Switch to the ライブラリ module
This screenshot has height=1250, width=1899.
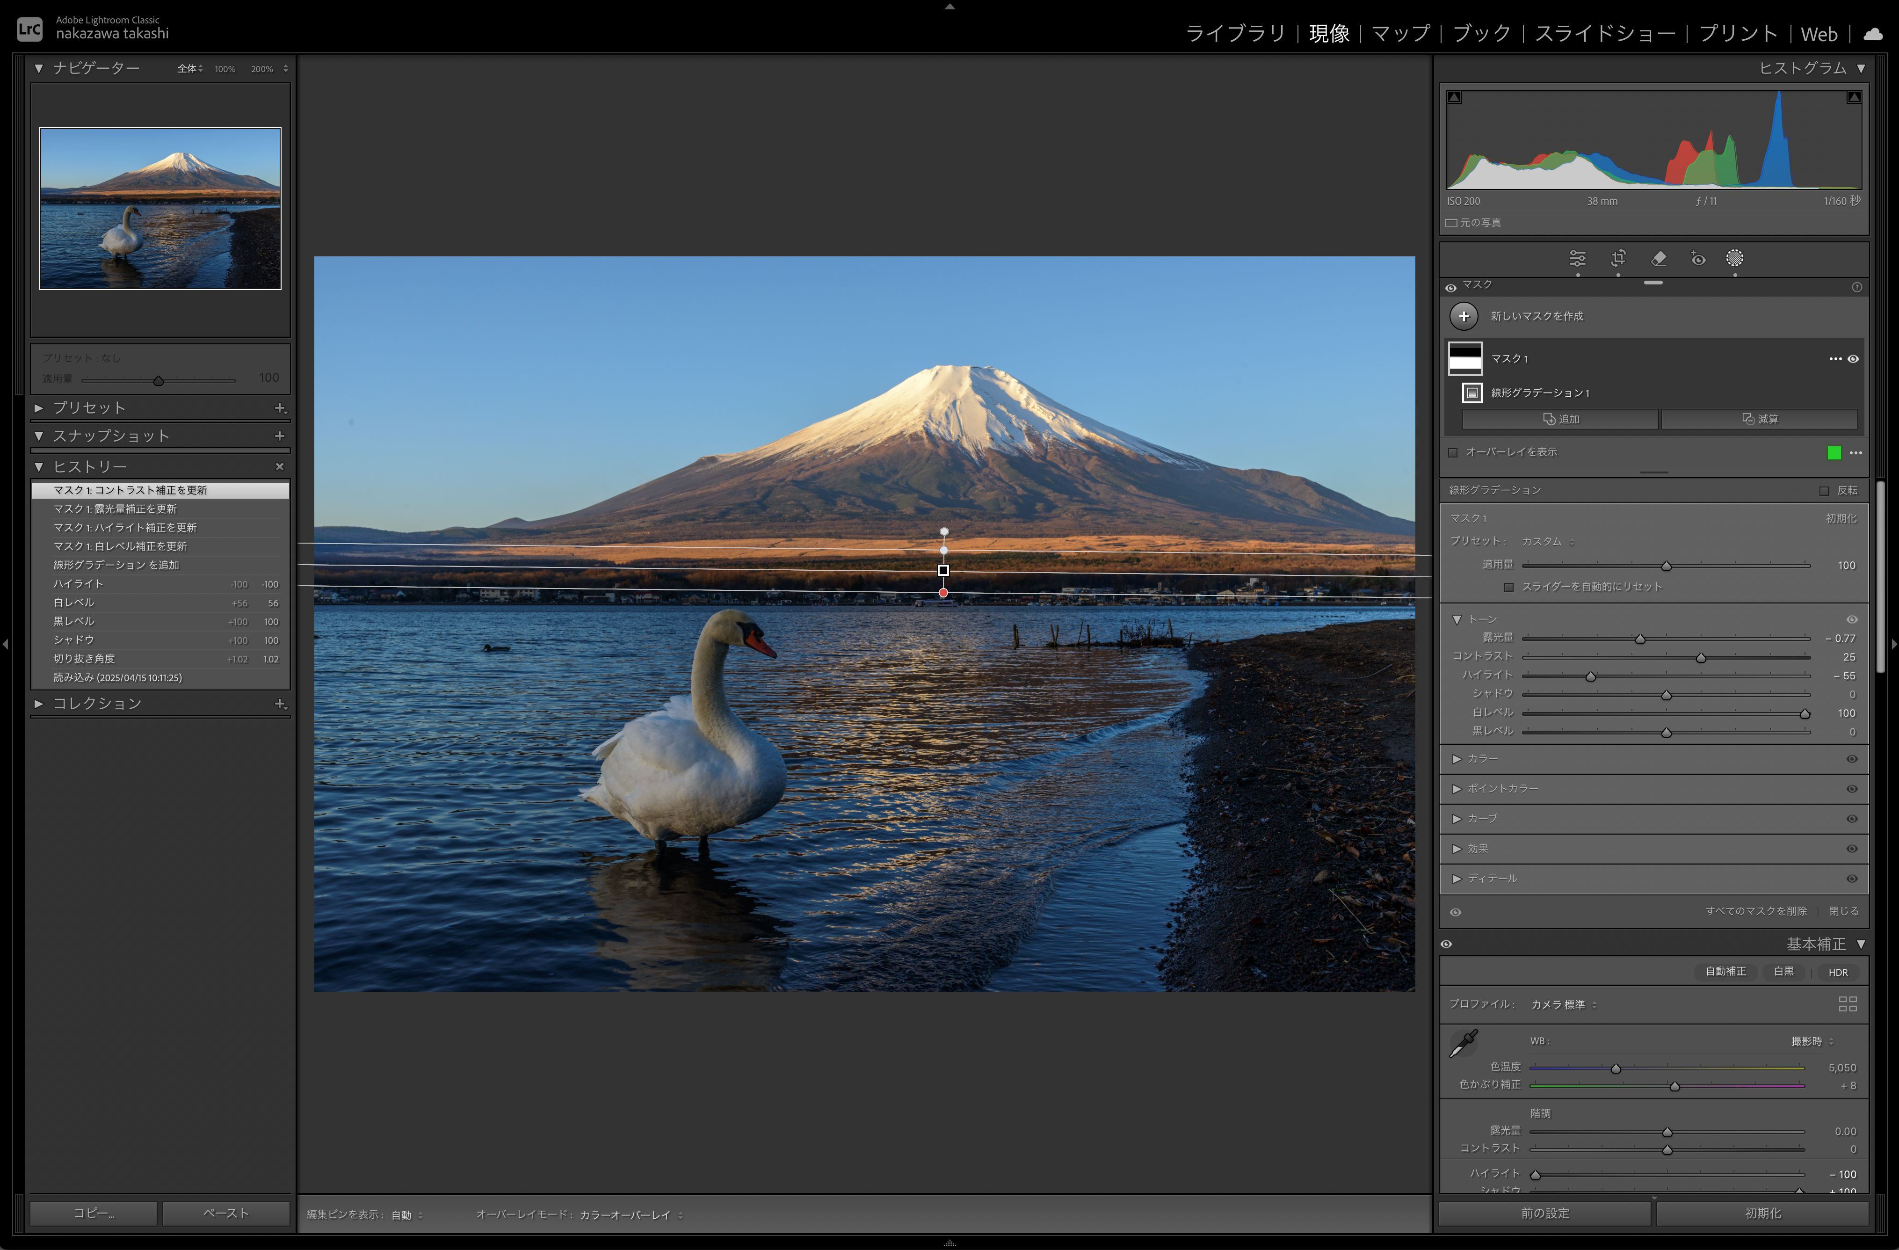point(1236,34)
